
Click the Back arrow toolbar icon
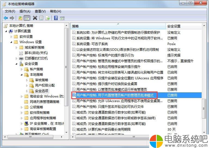tap(6, 18)
